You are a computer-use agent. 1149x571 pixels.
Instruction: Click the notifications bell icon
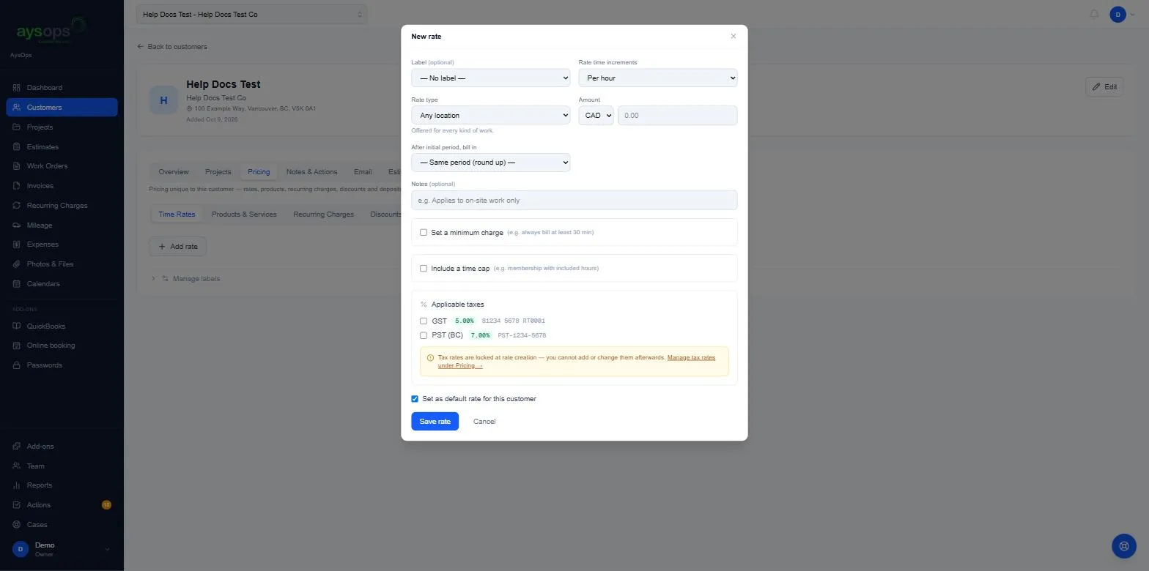(x=1094, y=15)
